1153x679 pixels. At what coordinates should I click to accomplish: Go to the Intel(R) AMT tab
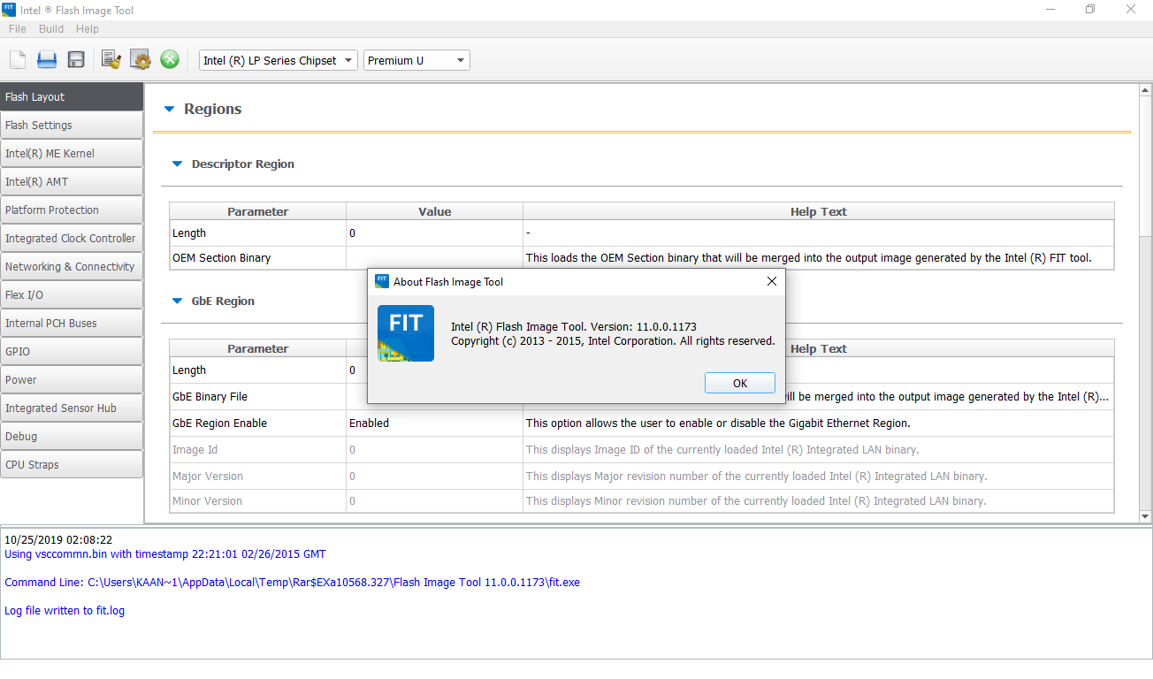tap(72, 181)
